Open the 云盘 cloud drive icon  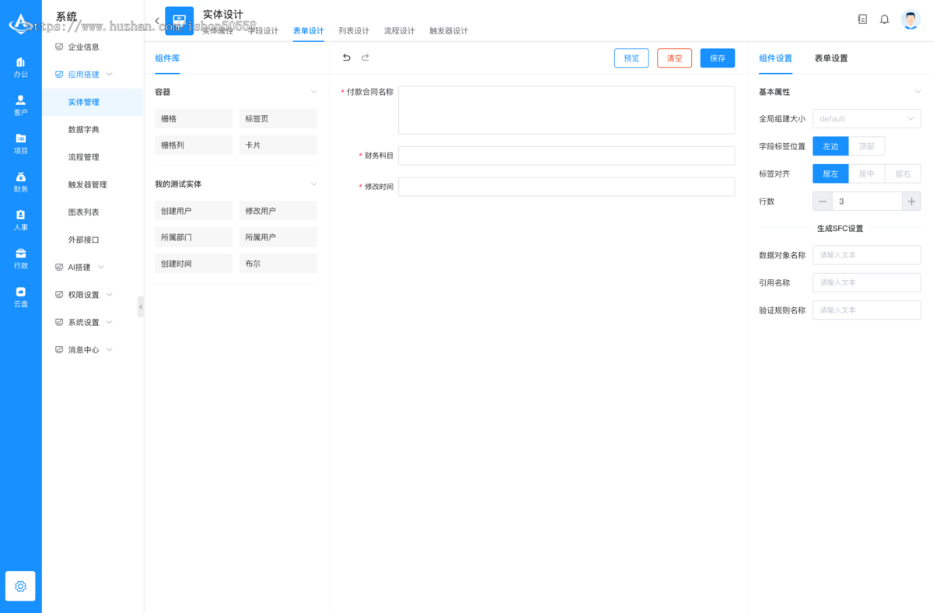point(21,296)
